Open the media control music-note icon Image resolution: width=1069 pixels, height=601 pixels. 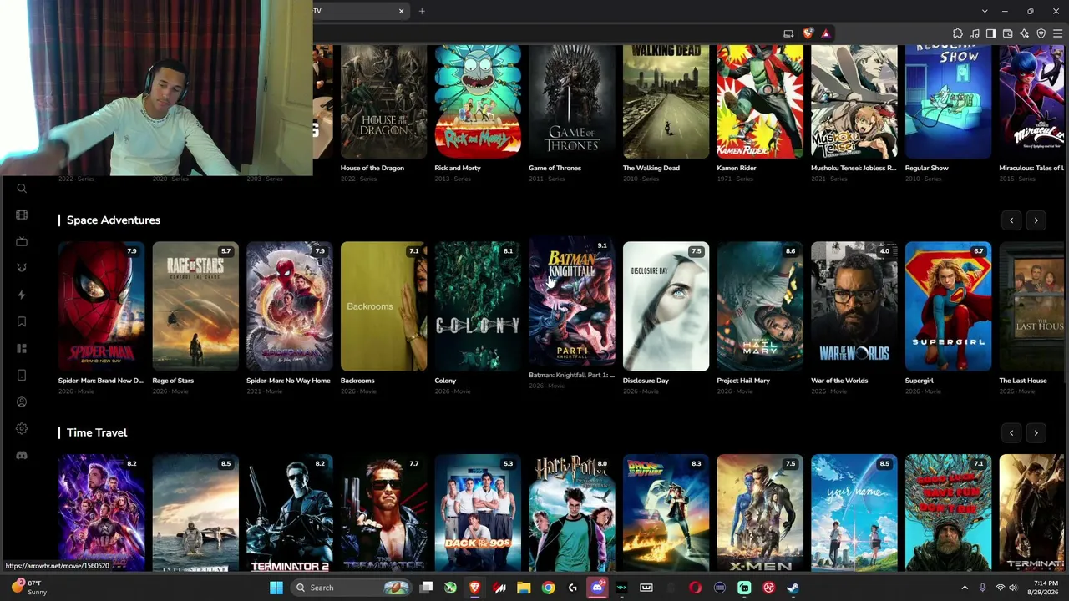point(975,33)
